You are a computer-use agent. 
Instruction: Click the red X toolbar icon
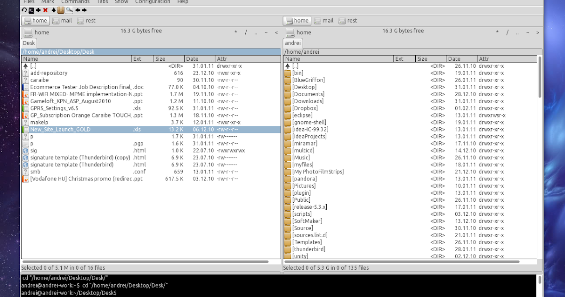coord(45,10)
